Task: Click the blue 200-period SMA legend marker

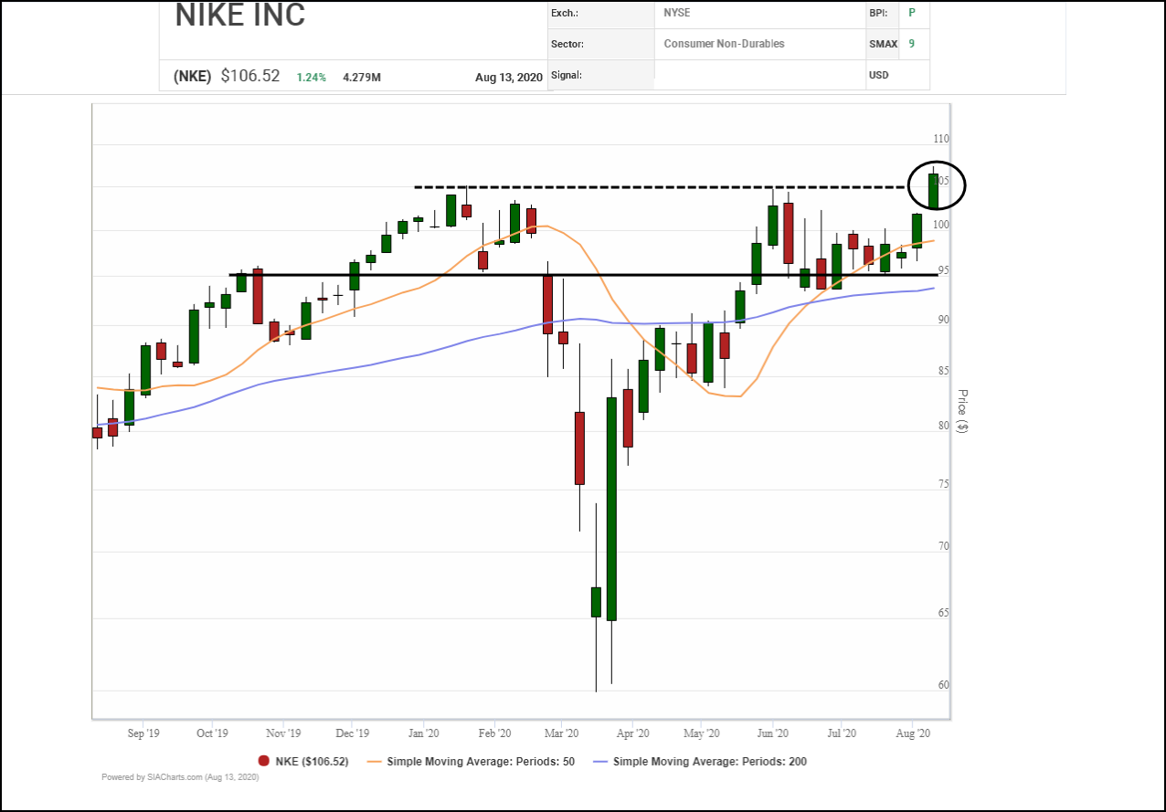Action: point(599,761)
